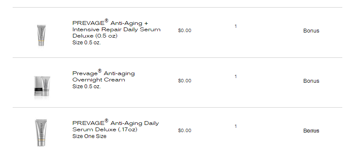Click the ® symbol in the Intensive Repair Serum title
Image resolution: width=352 pixels, height=157 pixels.
coord(106,21)
